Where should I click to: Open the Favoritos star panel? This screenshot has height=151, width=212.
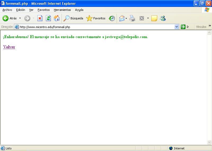coord(96,18)
